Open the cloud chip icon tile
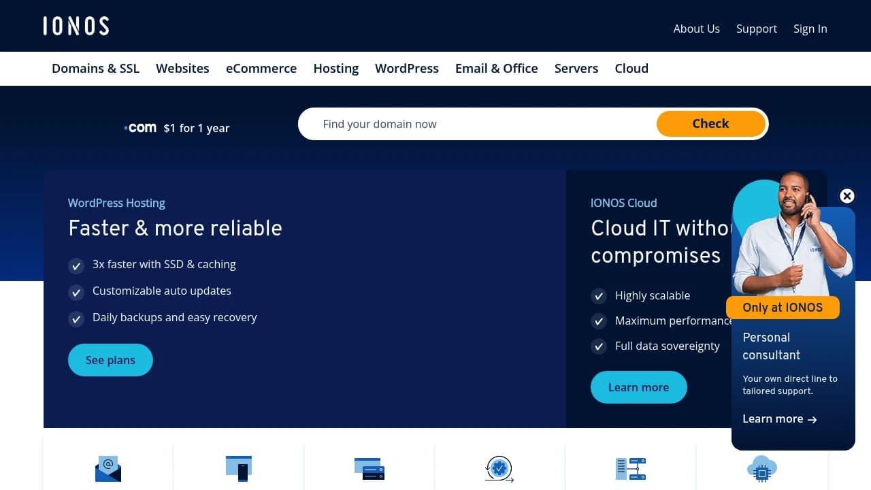Image resolution: width=871 pixels, height=490 pixels. (x=761, y=469)
